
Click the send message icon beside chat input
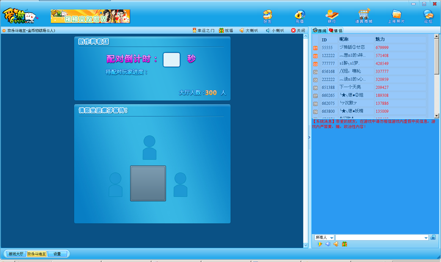click(433, 238)
